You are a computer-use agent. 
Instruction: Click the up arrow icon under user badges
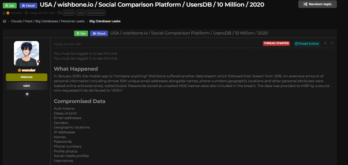(x=27, y=94)
